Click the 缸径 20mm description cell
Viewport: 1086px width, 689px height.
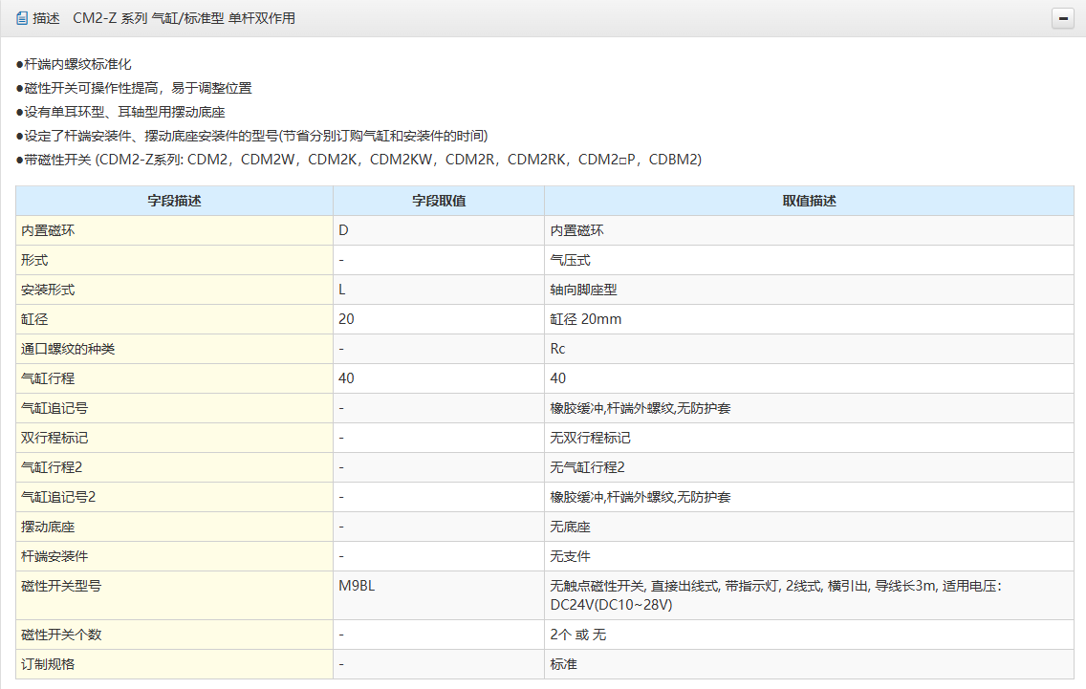585,319
